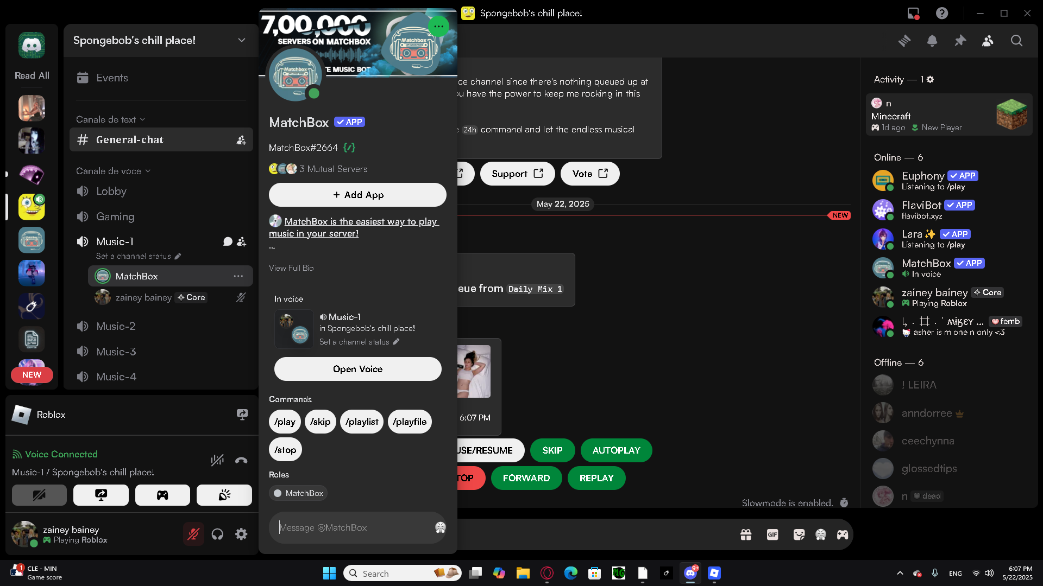The image size is (1043, 586).
Task: Select the /play command chip
Action: 285,422
